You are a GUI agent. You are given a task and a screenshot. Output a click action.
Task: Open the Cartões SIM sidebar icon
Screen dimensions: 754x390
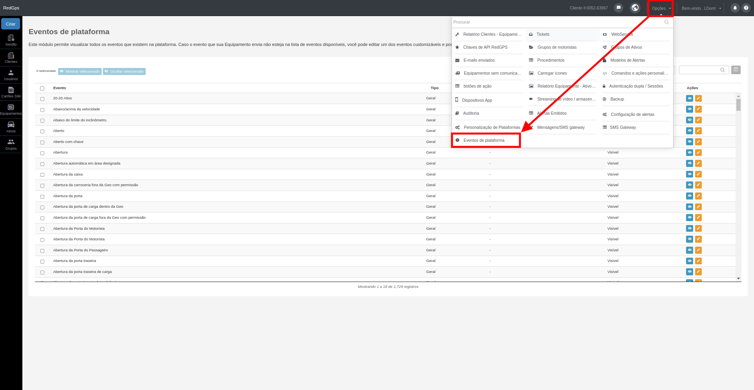tap(11, 92)
